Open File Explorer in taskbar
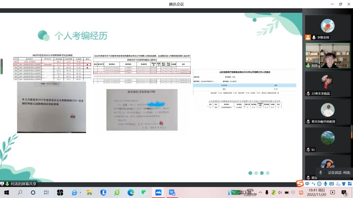353x198 pixels. coord(89,192)
